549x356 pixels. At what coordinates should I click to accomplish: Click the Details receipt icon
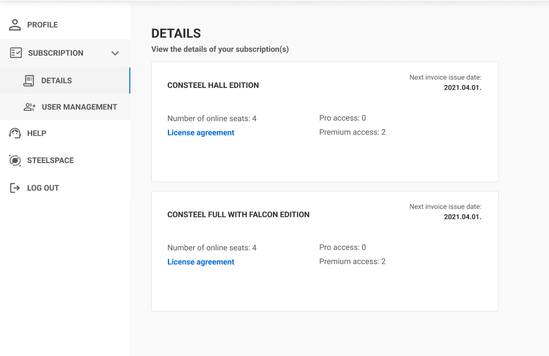click(x=29, y=80)
